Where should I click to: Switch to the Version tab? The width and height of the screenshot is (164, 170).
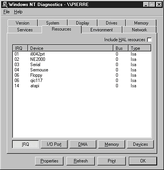coord(23,23)
